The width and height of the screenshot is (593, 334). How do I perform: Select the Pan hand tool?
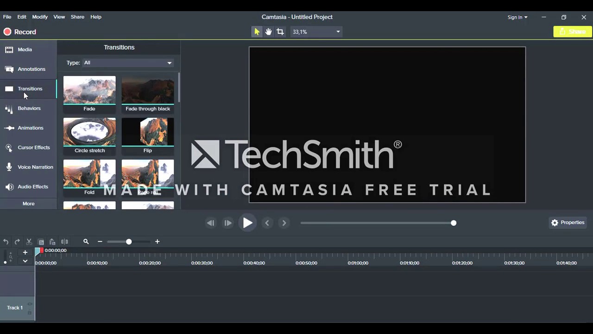click(x=268, y=32)
